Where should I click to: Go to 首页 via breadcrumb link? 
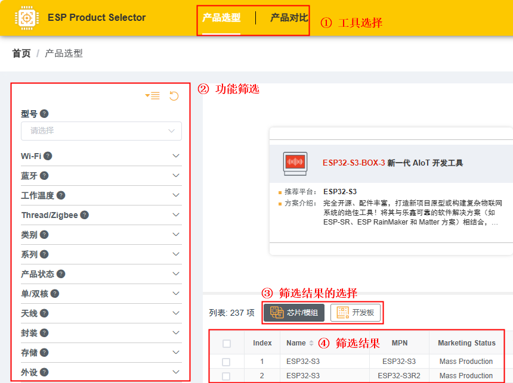tap(21, 54)
